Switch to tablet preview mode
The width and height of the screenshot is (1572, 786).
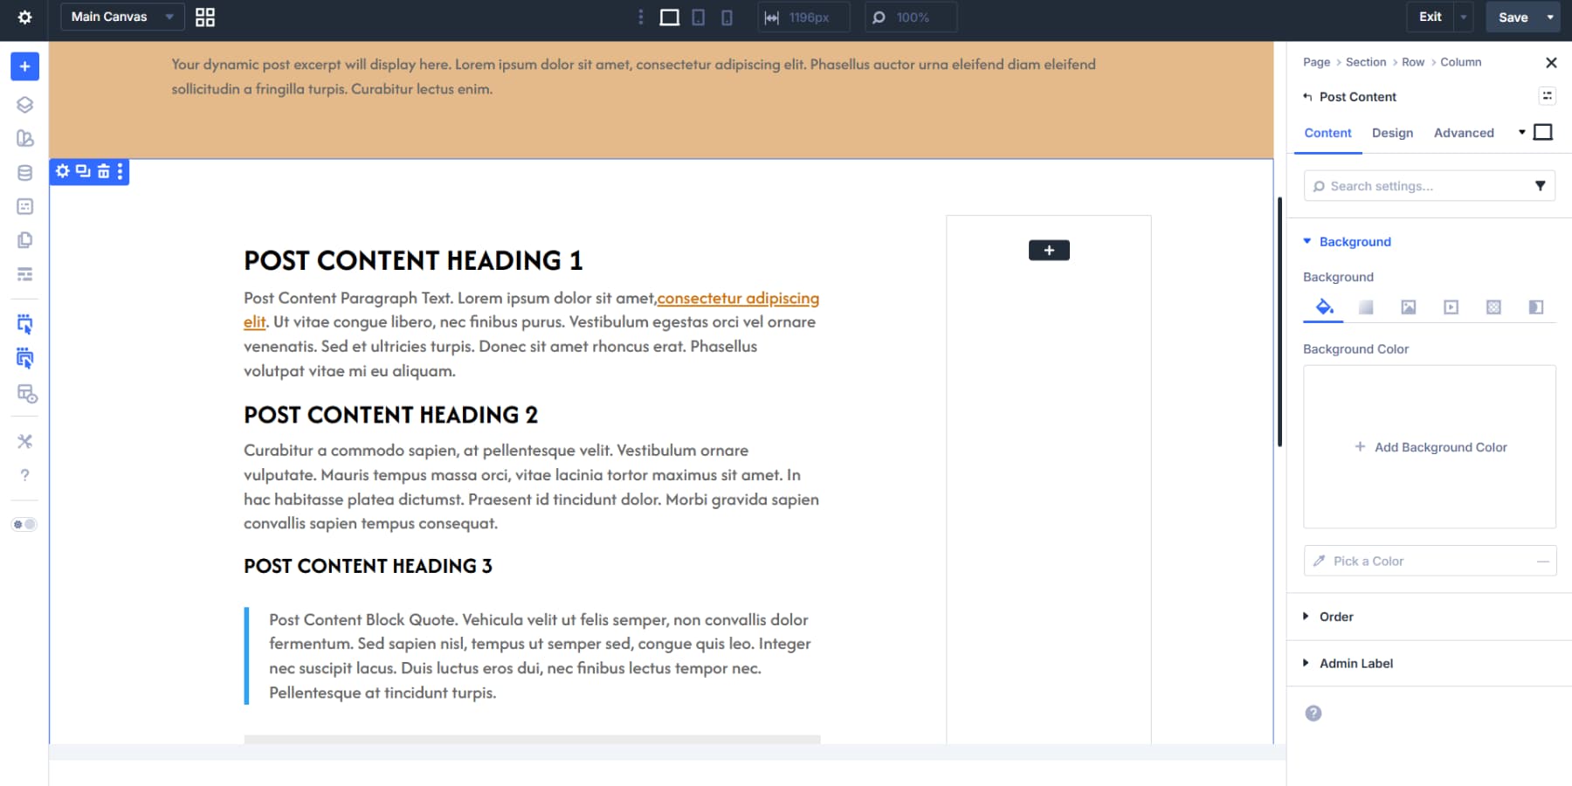tap(698, 17)
